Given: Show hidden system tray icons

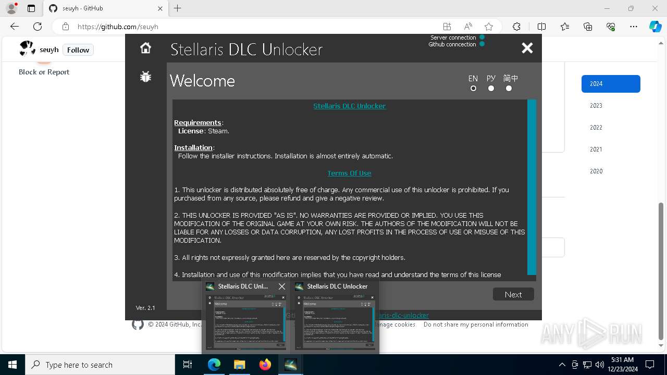Looking at the screenshot, I should (x=562, y=365).
